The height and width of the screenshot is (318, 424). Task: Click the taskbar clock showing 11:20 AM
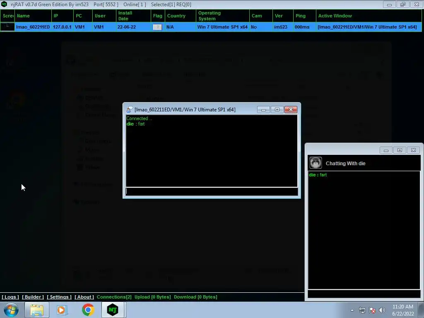403,310
